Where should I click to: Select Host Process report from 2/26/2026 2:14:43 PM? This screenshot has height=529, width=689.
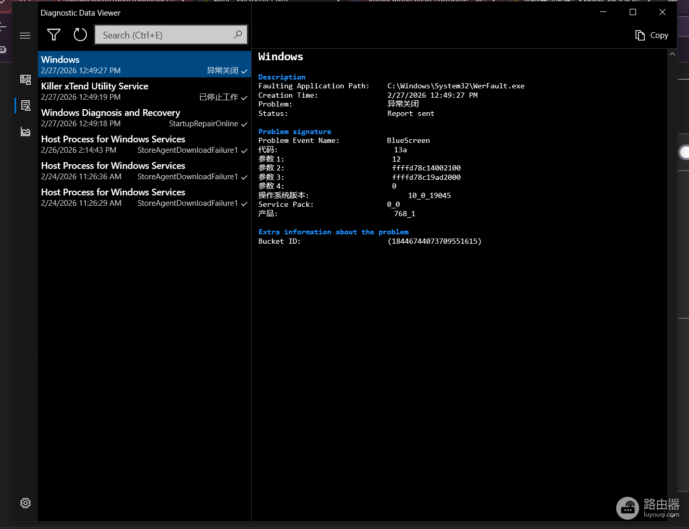[x=145, y=144]
